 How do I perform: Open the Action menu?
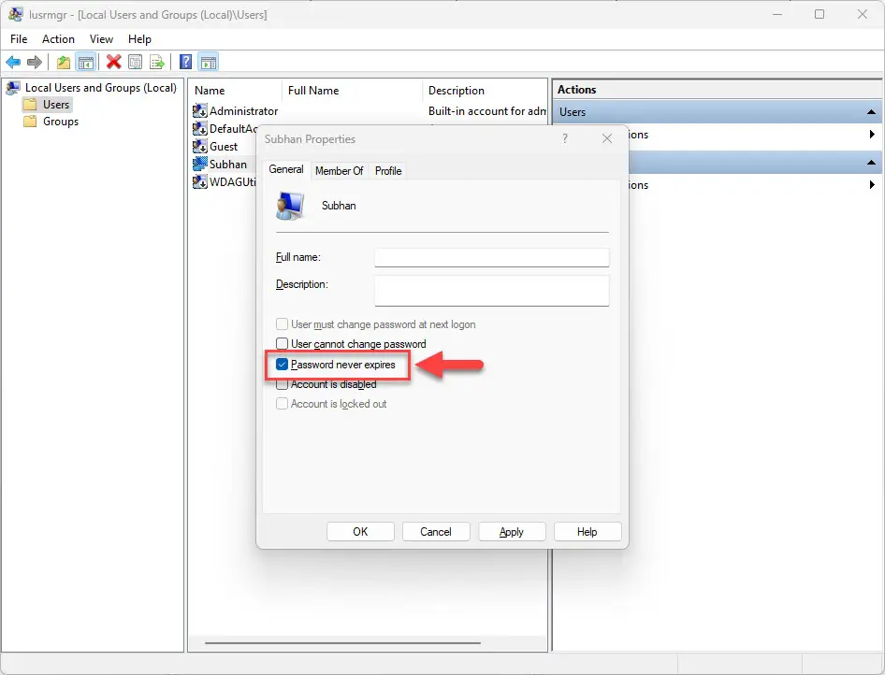[58, 39]
